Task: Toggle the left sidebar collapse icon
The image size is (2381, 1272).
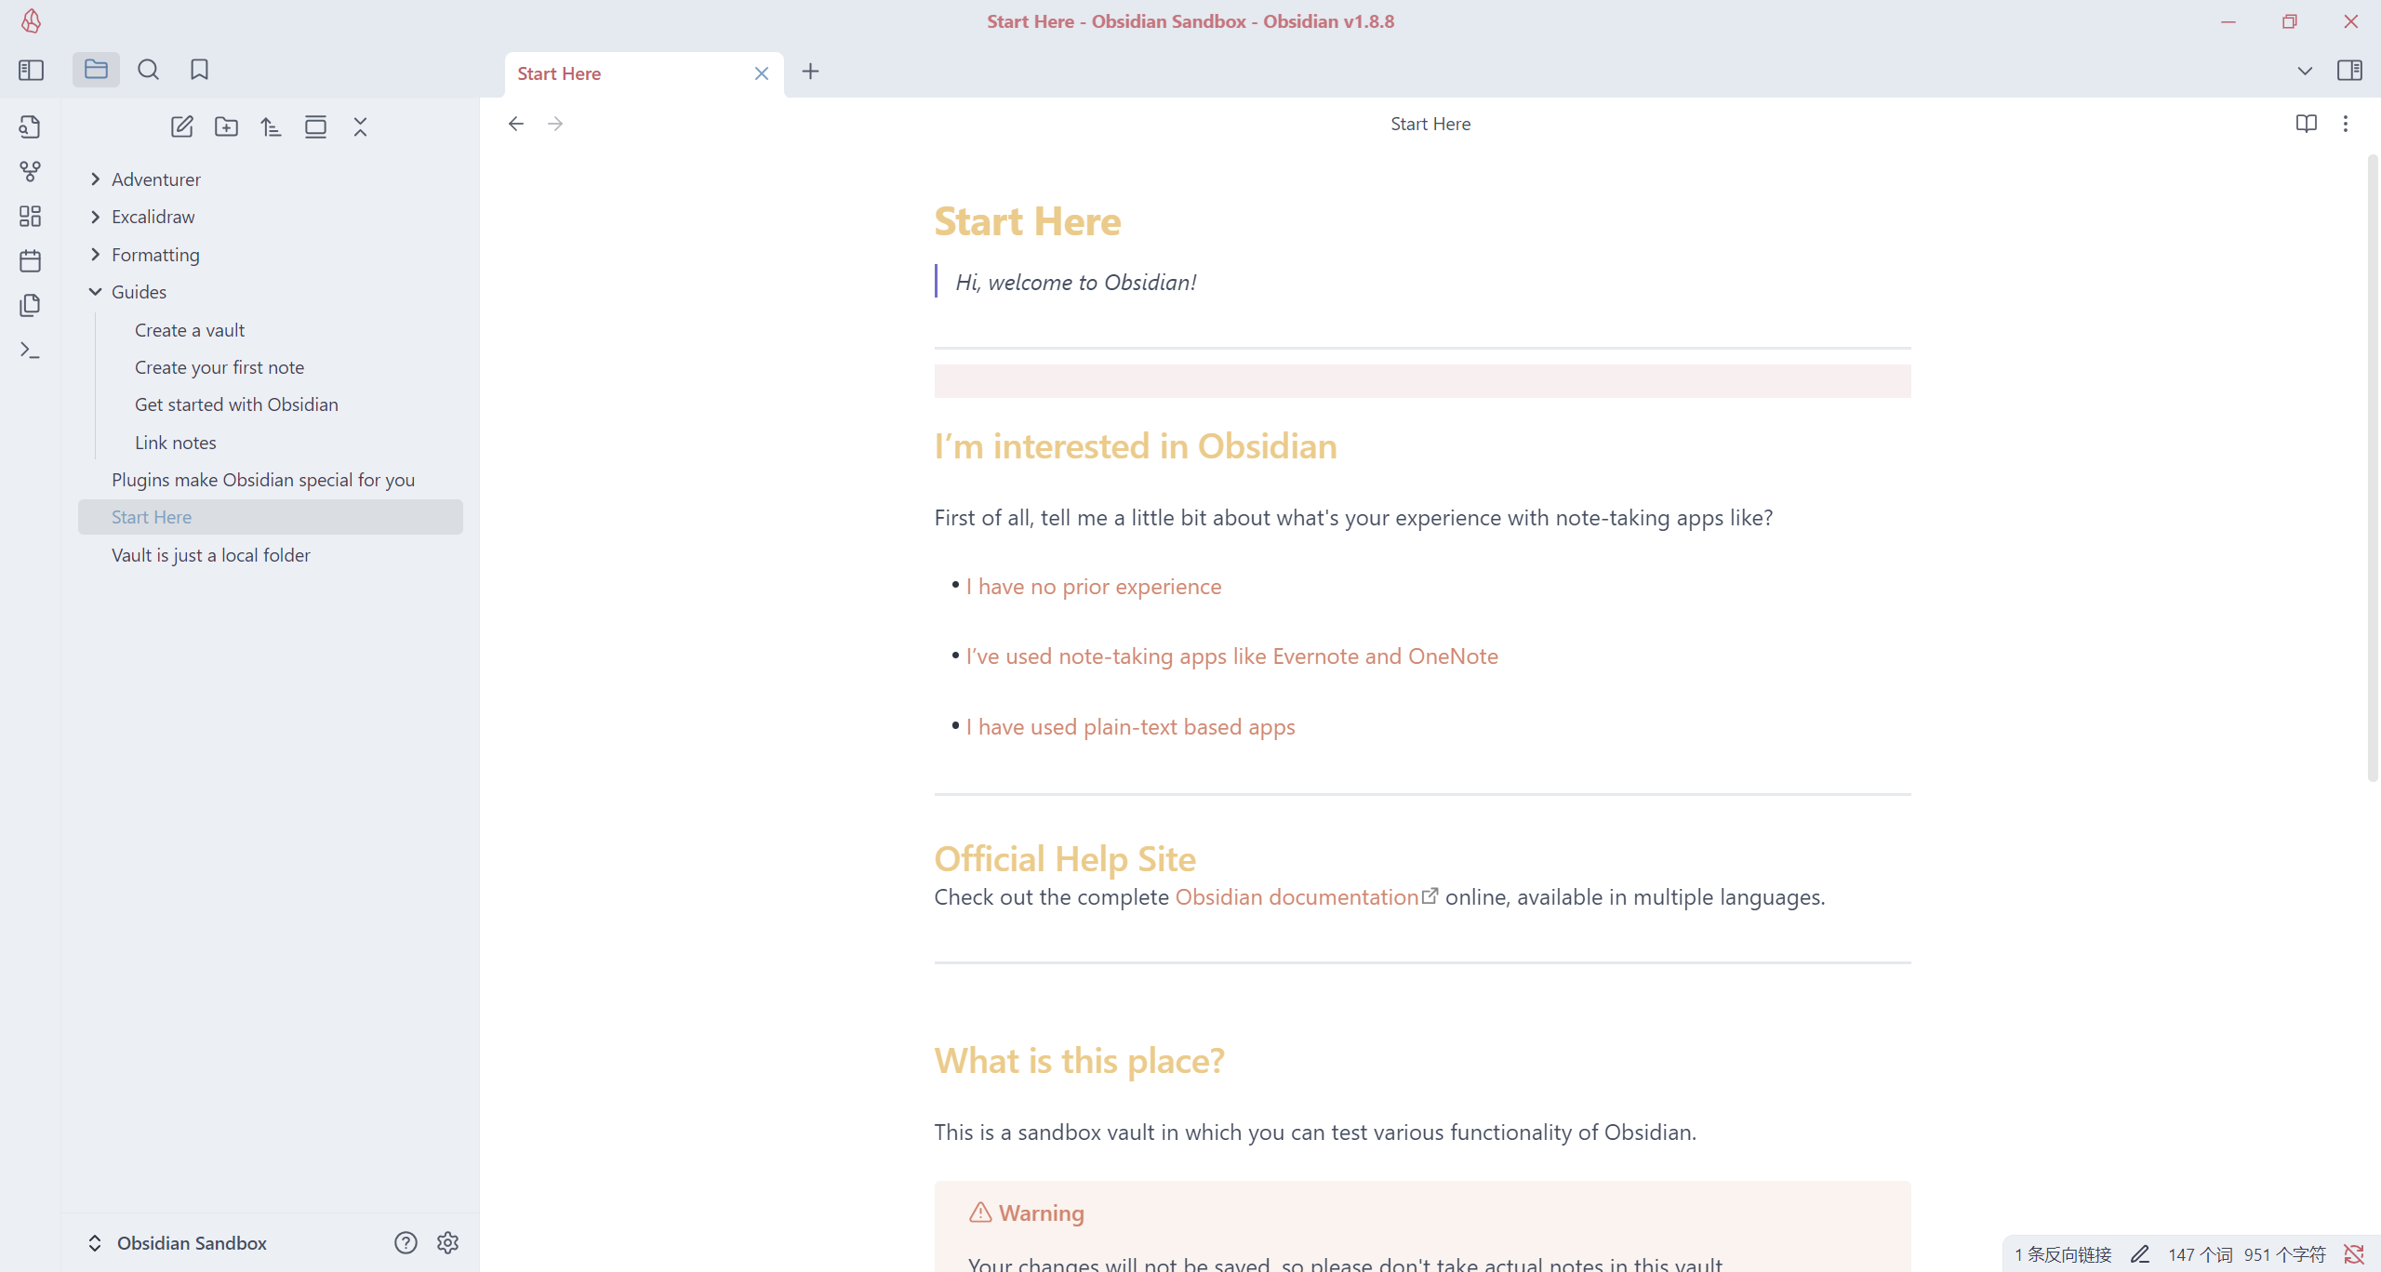Action: 31,70
